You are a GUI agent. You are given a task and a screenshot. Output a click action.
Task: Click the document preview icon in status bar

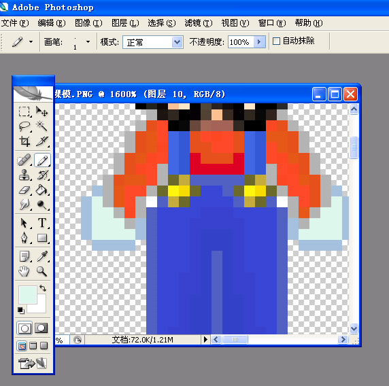[x=78, y=340]
